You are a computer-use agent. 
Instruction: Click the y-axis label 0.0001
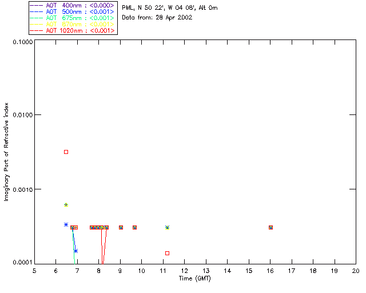pyautogui.click(x=23, y=263)
